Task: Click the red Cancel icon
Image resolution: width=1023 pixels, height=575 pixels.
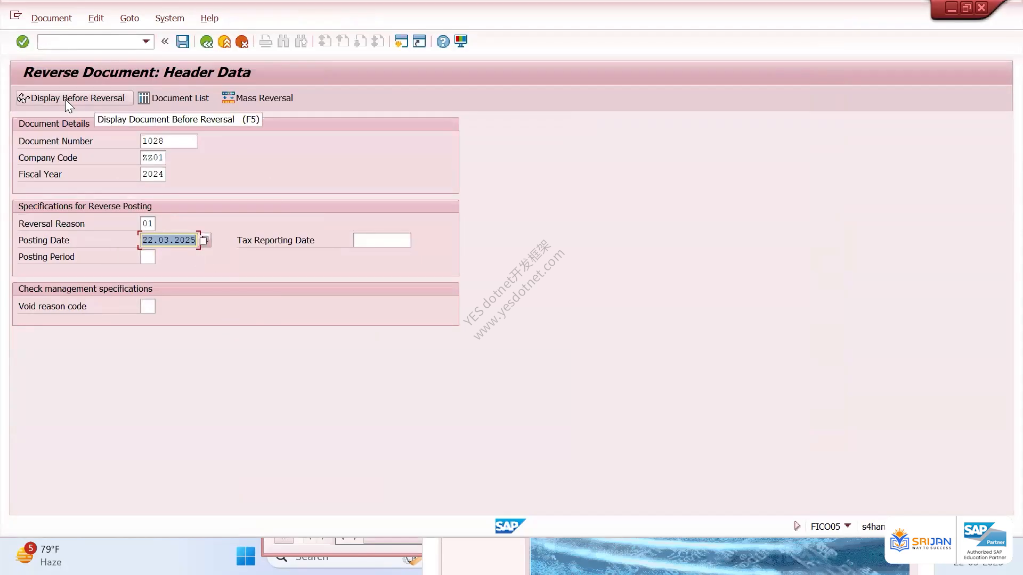Action: pos(242,42)
